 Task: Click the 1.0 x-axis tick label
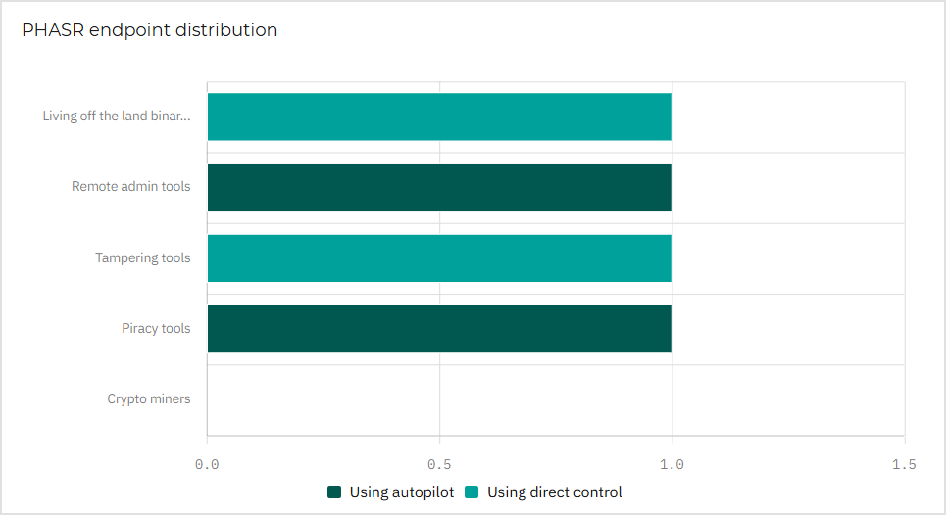(x=672, y=462)
